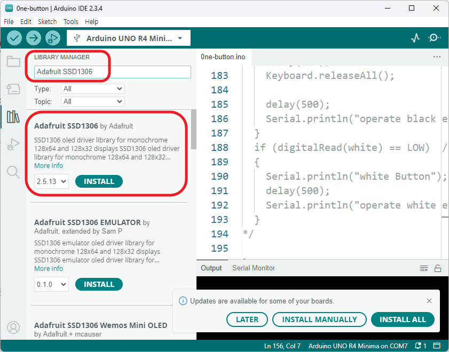Toggle the output scroll lock icon
The height and width of the screenshot is (352, 449).
click(x=438, y=268)
